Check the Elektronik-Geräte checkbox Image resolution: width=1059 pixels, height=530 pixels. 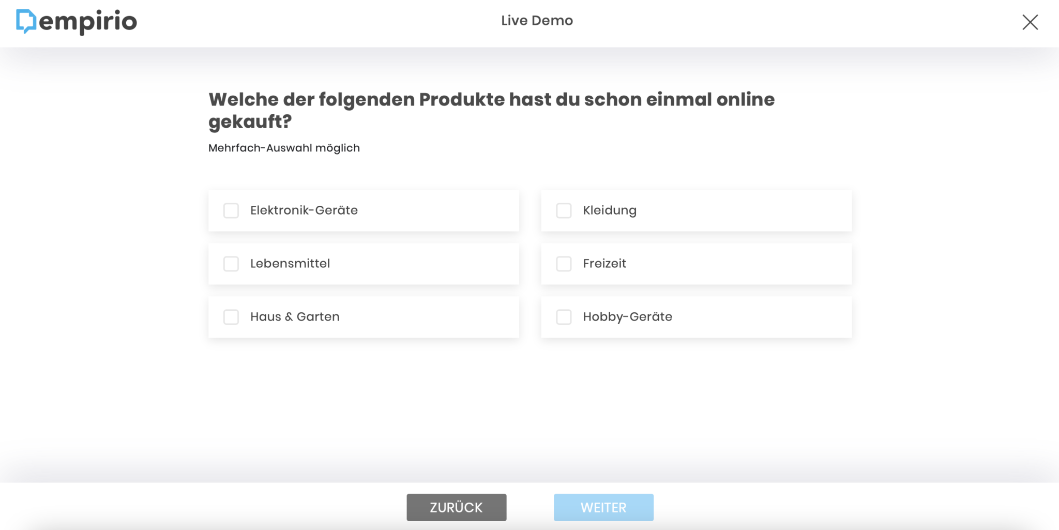[x=231, y=211]
